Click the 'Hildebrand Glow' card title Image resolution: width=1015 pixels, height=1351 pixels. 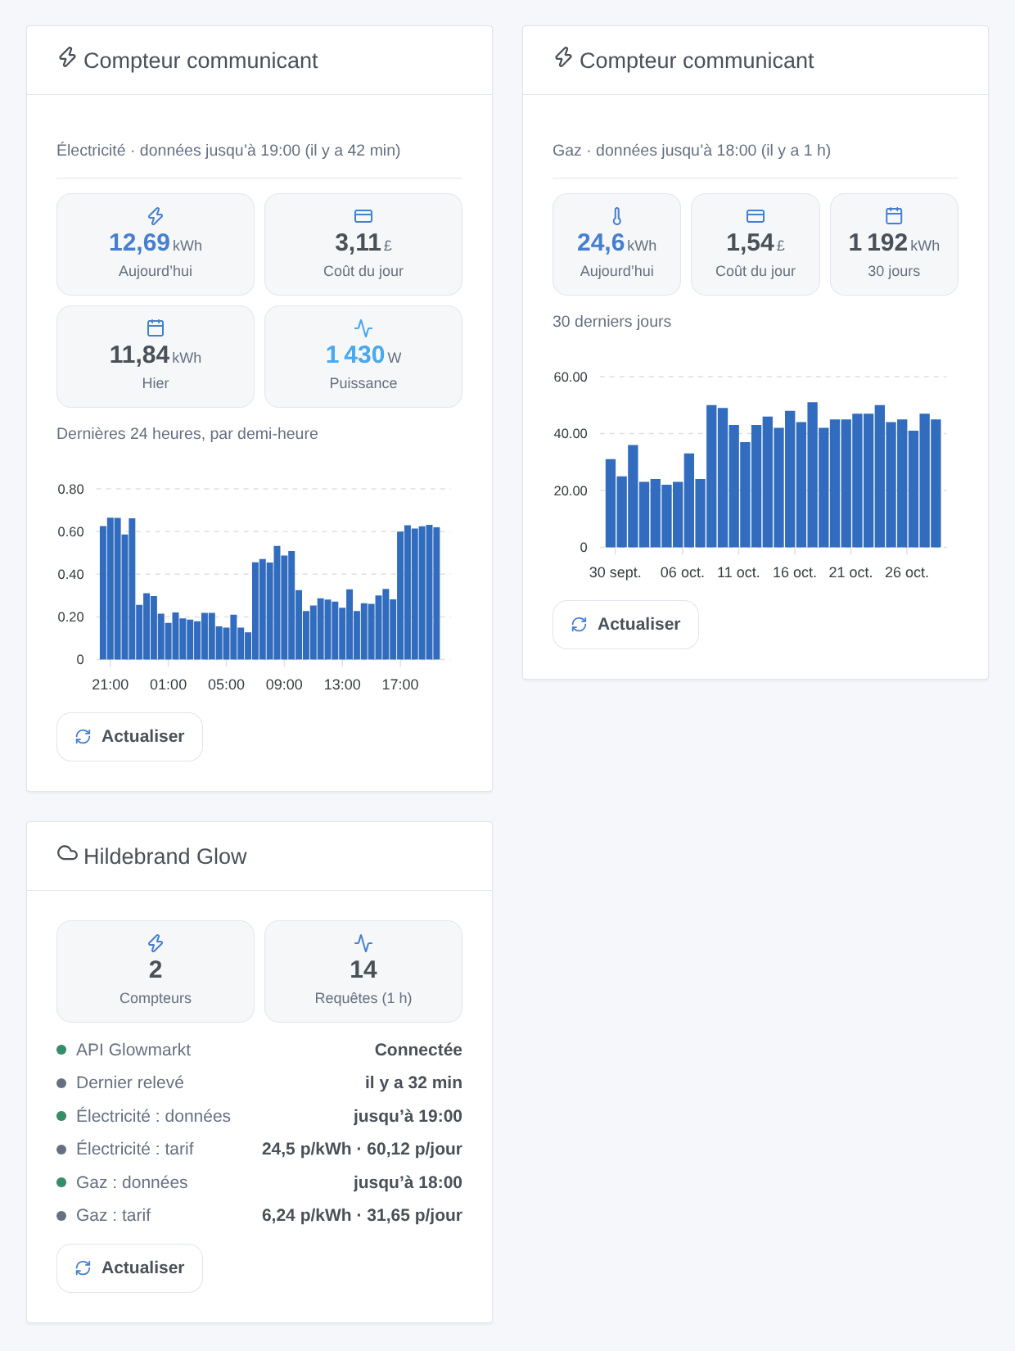(165, 856)
